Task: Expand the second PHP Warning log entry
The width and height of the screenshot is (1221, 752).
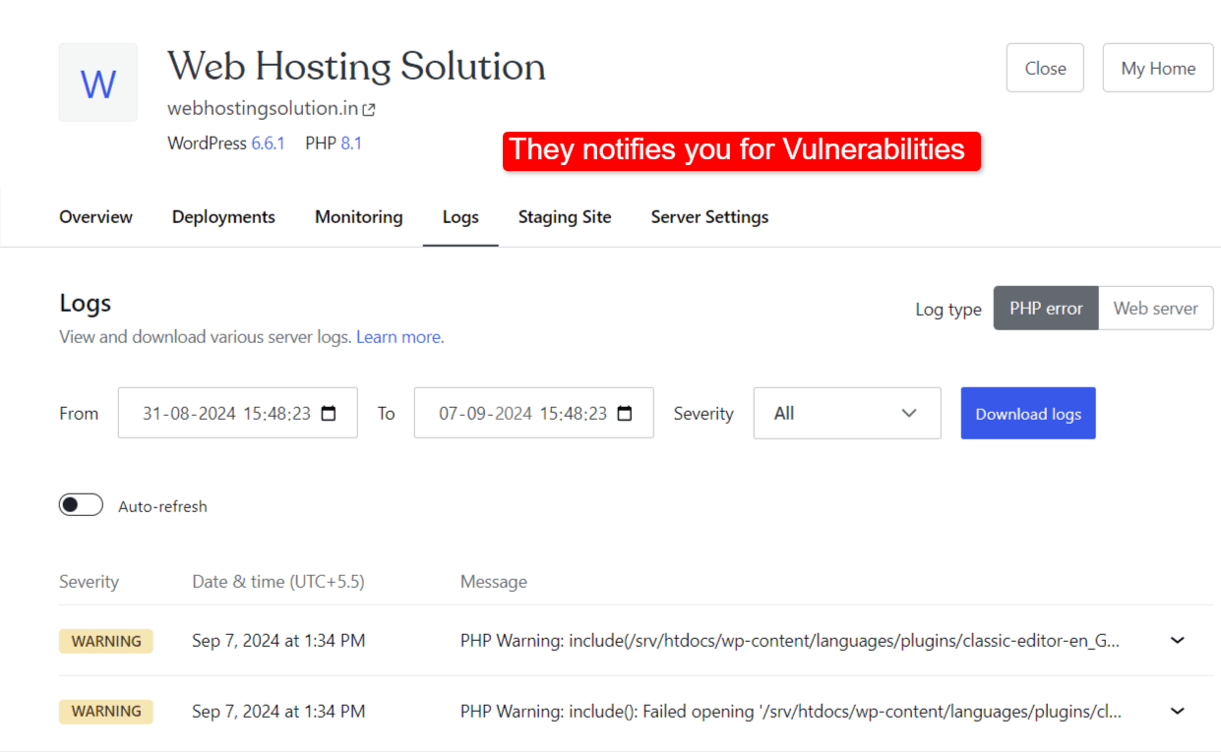Action: pyautogui.click(x=1177, y=711)
